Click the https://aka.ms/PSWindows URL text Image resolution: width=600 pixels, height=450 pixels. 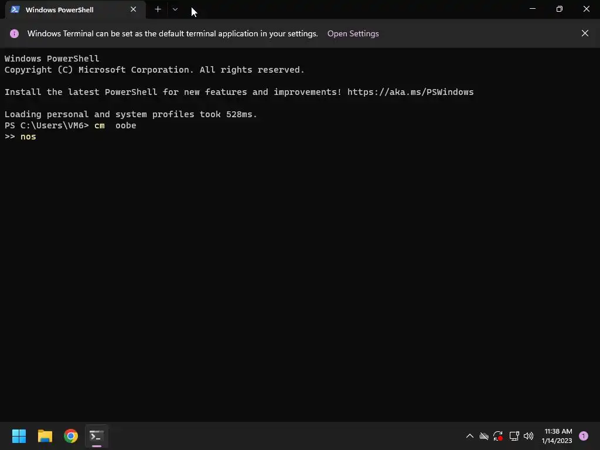[x=410, y=92]
